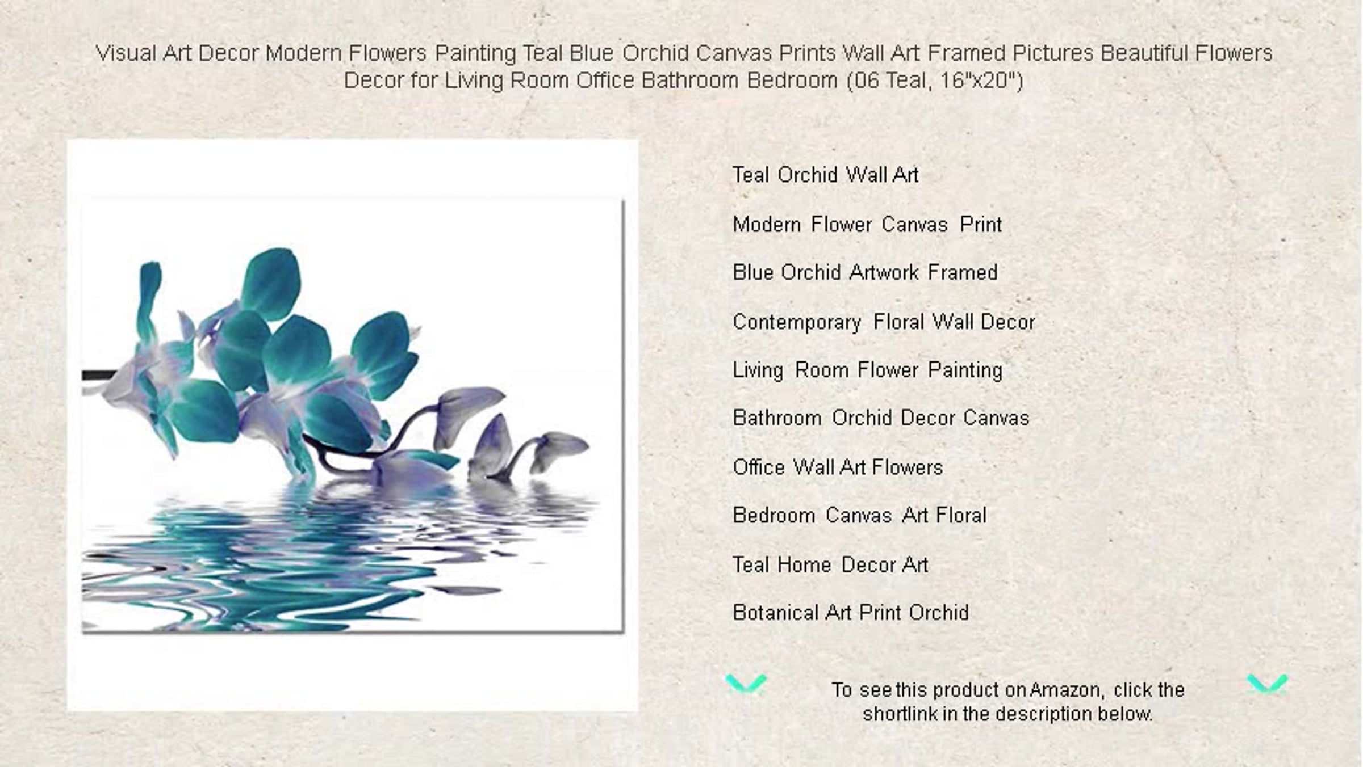Select 'Modern Flower Canvas Print' line

(x=867, y=224)
